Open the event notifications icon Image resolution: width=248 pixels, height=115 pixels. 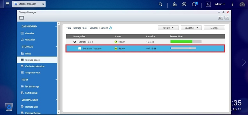[x=194, y=4]
